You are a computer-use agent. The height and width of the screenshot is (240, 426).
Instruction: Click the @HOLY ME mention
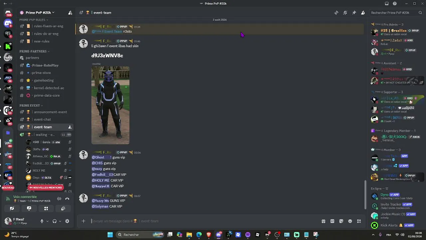coord(101,180)
